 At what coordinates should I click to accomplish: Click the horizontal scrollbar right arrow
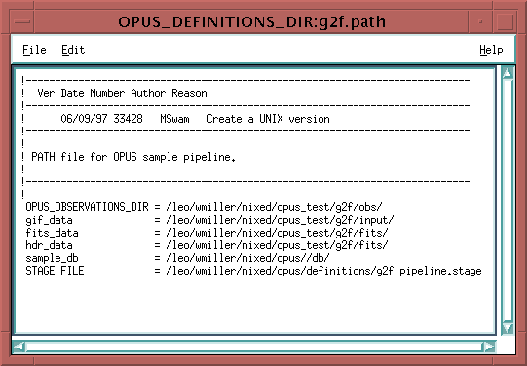point(489,347)
